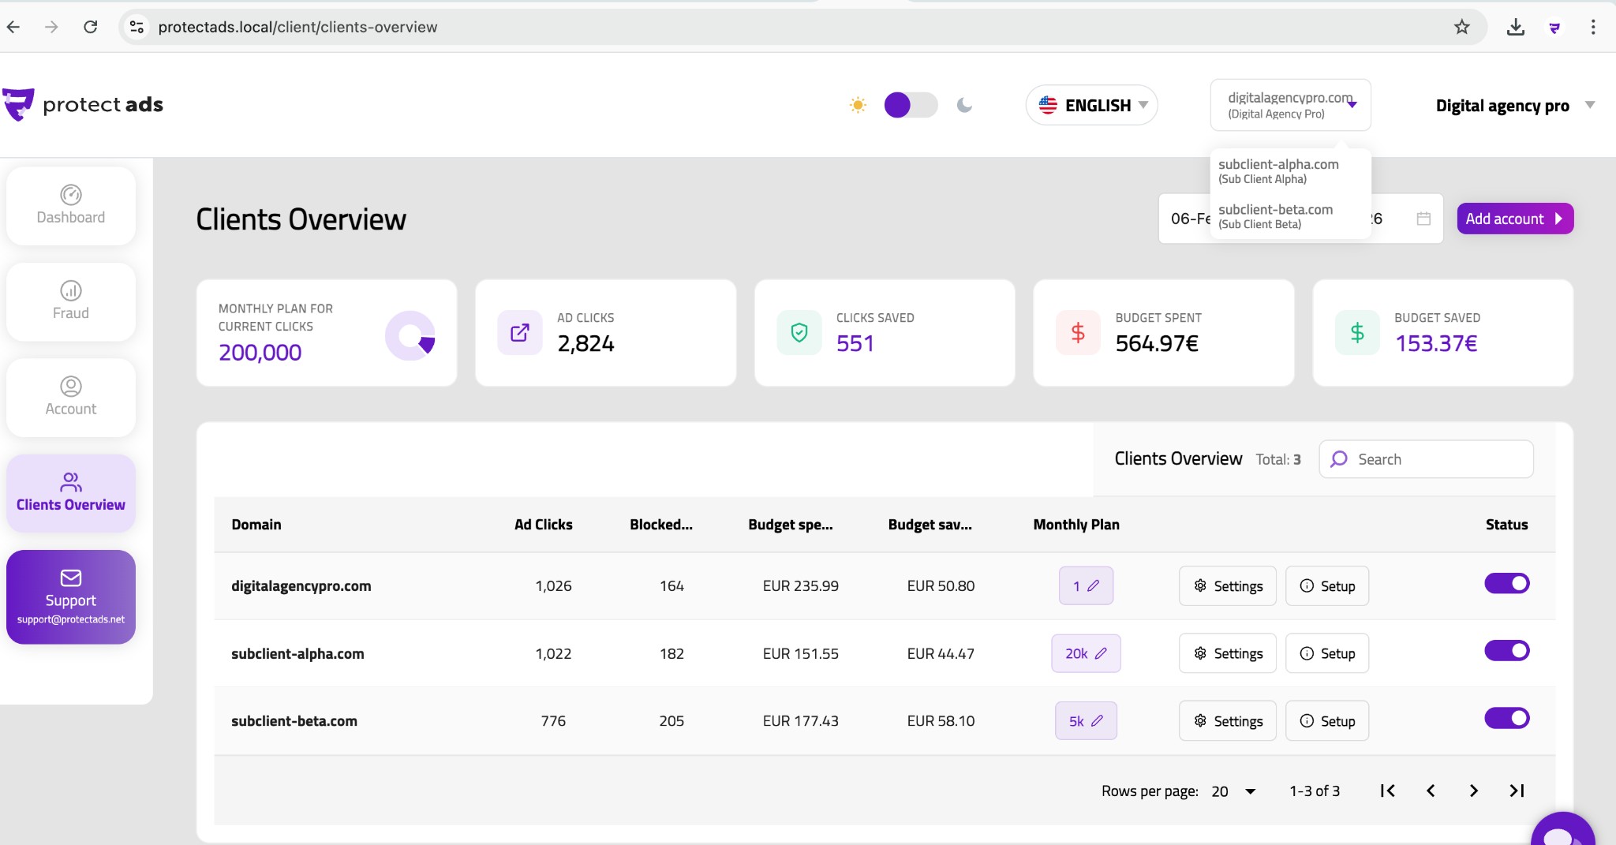Expand the ENGLISH language dropdown
1616x845 pixels.
(1091, 104)
